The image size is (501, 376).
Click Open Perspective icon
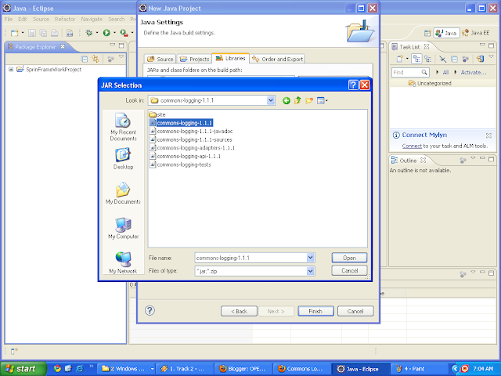click(427, 33)
